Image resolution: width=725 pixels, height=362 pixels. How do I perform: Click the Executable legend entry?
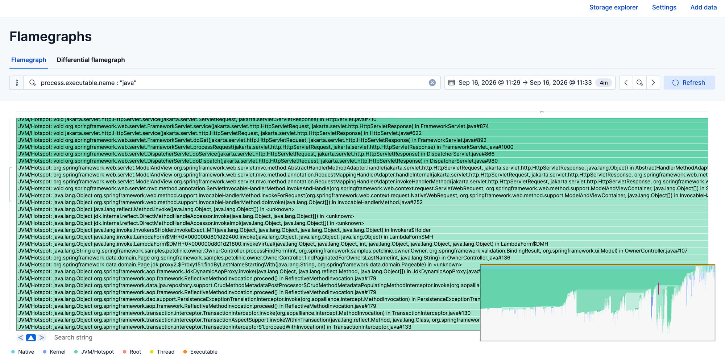pos(200,352)
